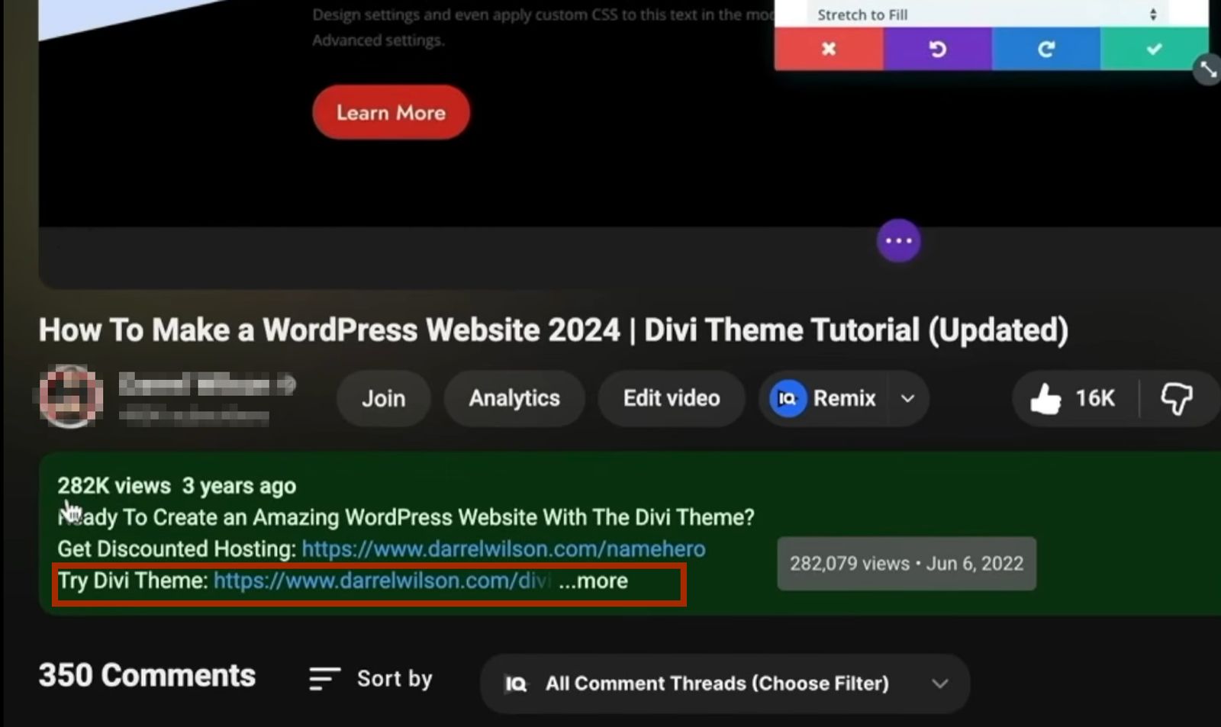Open the Analytics button
Image resolution: width=1221 pixels, height=727 pixels.
[514, 398]
